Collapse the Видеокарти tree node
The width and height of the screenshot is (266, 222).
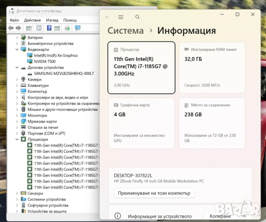click(x=17, y=49)
